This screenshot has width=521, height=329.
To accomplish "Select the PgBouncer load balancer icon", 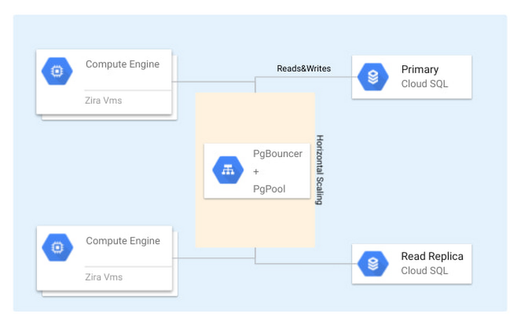I will pyautogui.click(x=228, y=170).
